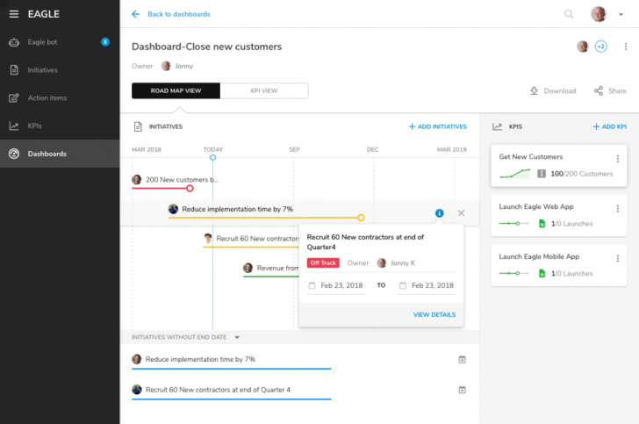
Task: Click Recruit 60 New contractors roadmap row
Action: (251, 239)
